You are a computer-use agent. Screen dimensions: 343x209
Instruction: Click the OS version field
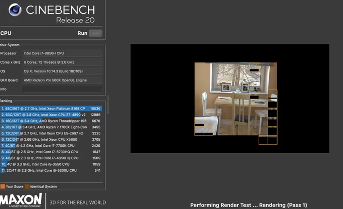coord(62,71)
